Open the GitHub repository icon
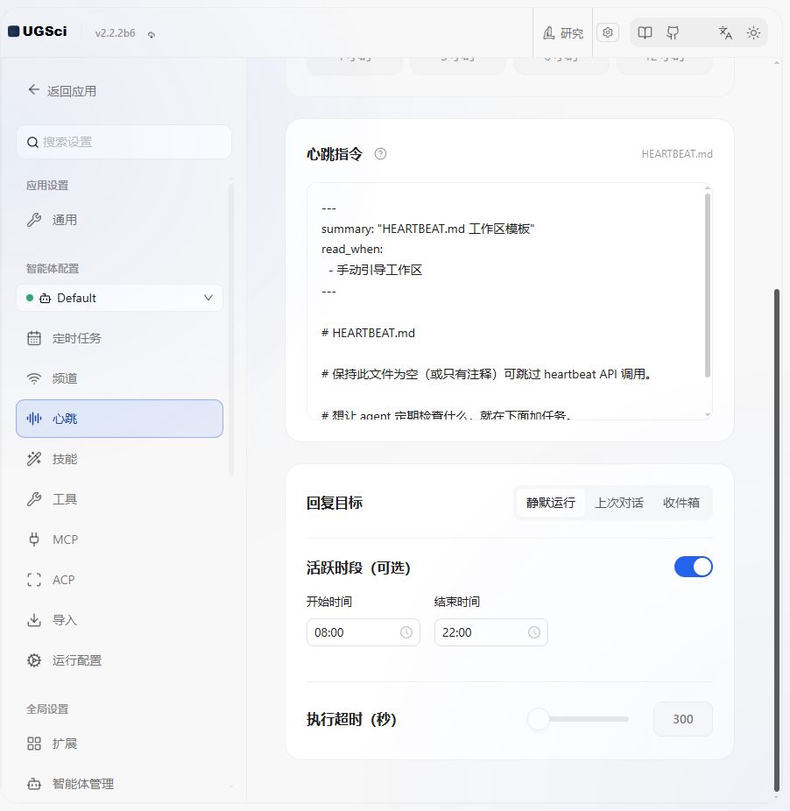This screenshot has width=790, height=811. [673, 33]
